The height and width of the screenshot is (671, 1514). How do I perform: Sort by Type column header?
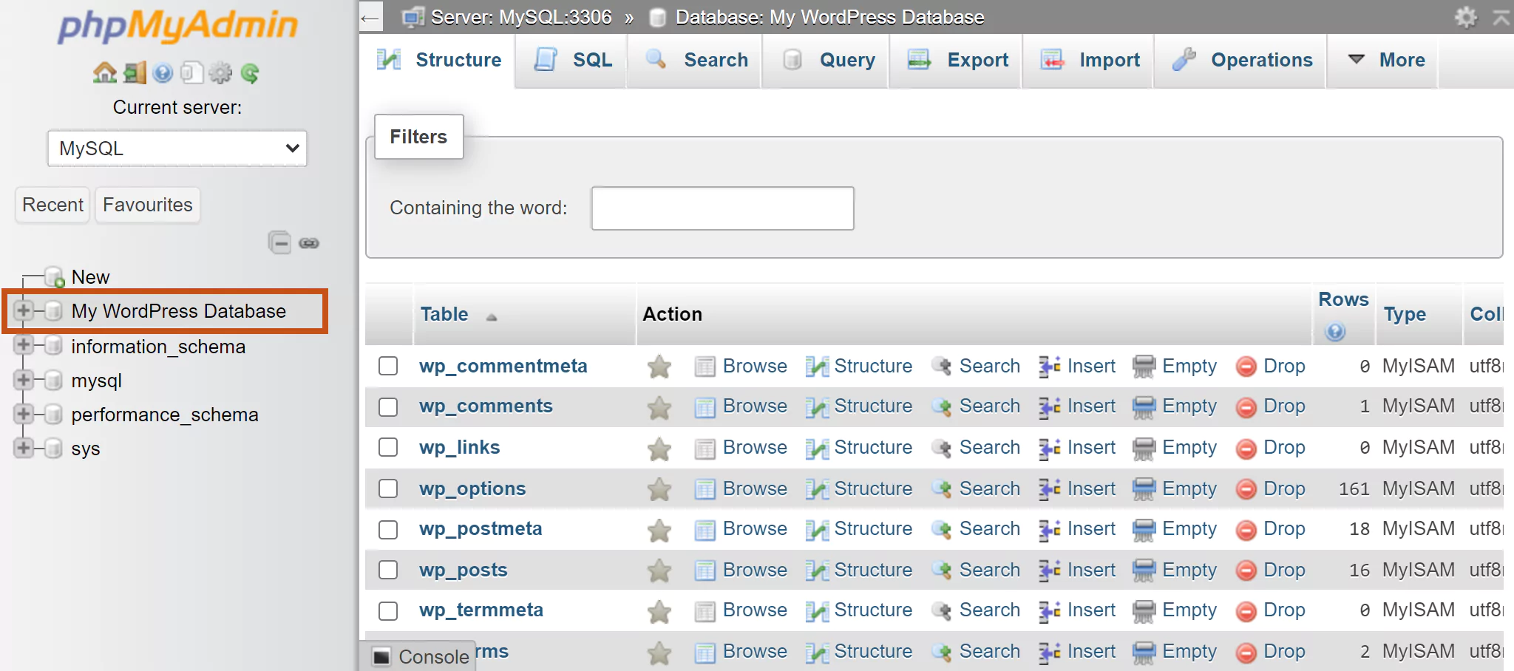coord(1405,315)
